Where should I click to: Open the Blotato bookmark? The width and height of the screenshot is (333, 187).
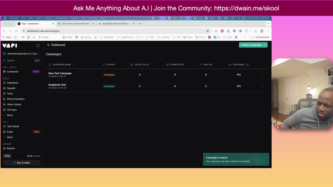coord(86,37)
